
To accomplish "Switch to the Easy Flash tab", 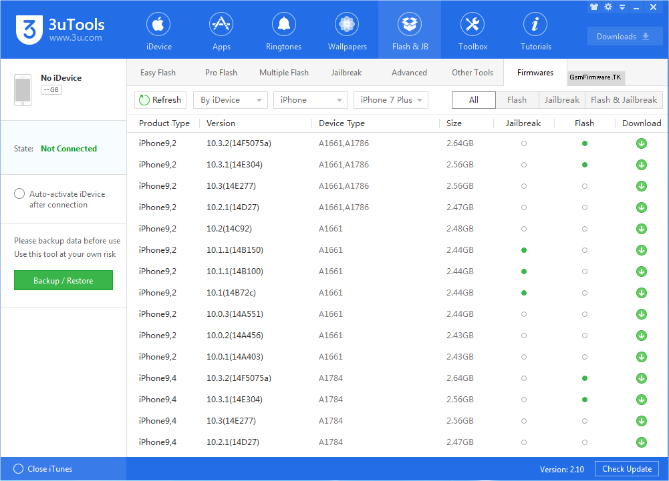I will click(158, 73).
